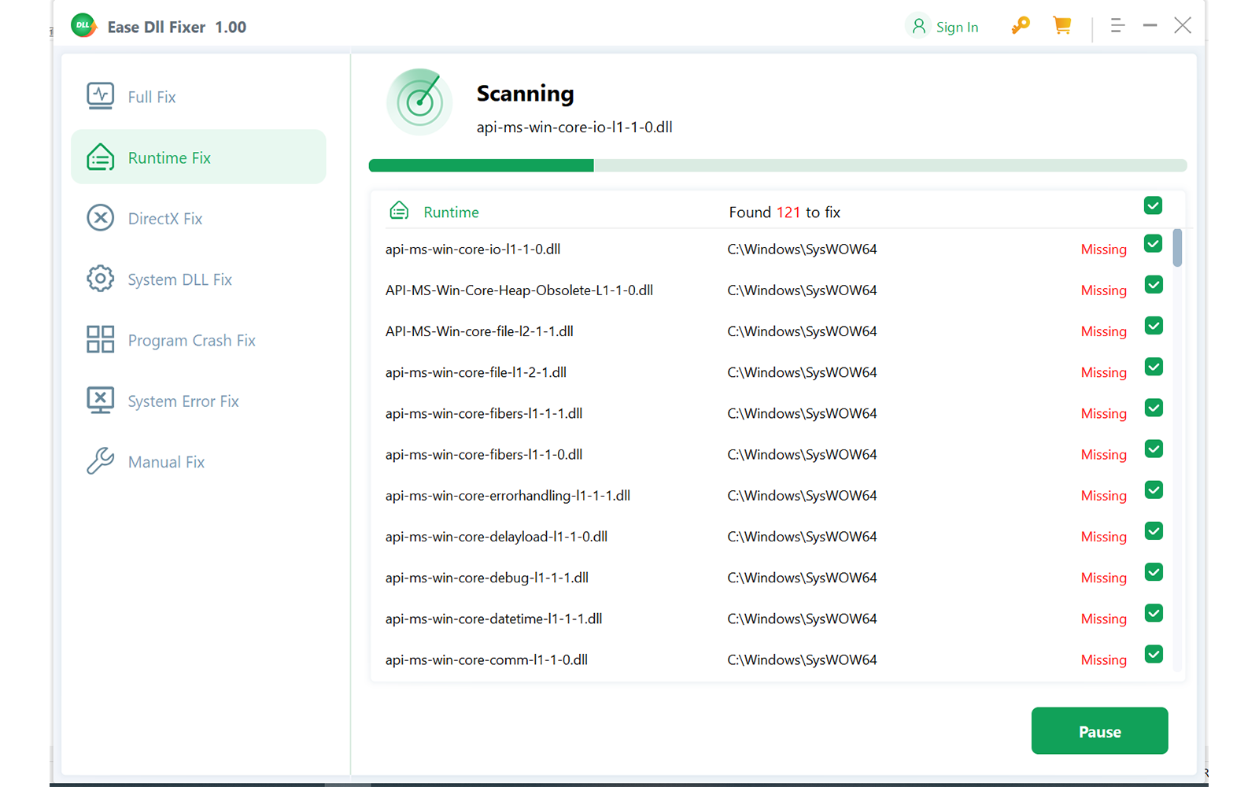Select api-ms-win-core-errorhandling-l1-1-1.dll file name
This screenshot has height=787, width=1259.
(x=508, y=496)
